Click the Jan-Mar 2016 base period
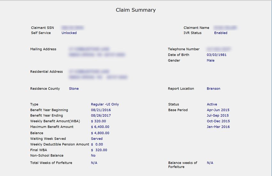272x176 pixels. 218,127
